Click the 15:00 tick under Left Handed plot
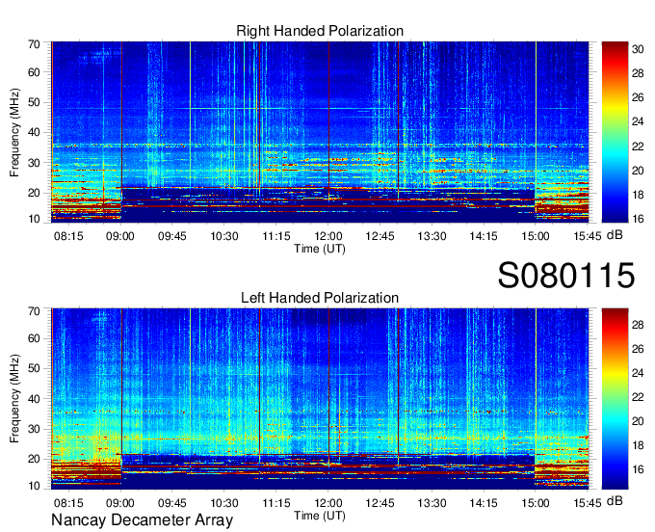655x532 pixels. click(536, 503)
